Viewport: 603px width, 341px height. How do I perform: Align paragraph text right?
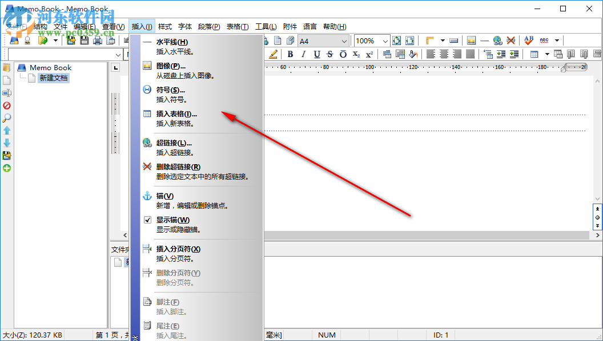click(457, 54)
